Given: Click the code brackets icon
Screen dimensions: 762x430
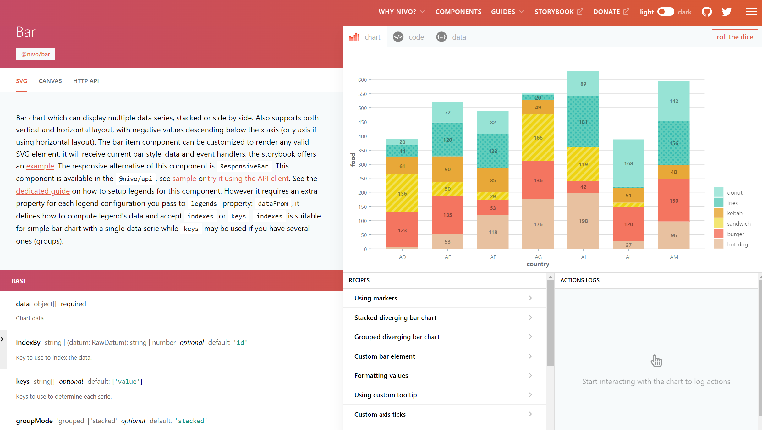Looking at the screenshot, I should (398, 37).
